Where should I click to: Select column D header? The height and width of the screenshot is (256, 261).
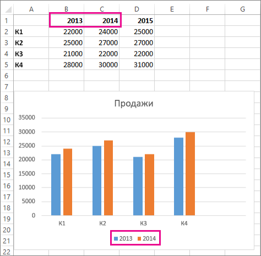pos(137,9)
